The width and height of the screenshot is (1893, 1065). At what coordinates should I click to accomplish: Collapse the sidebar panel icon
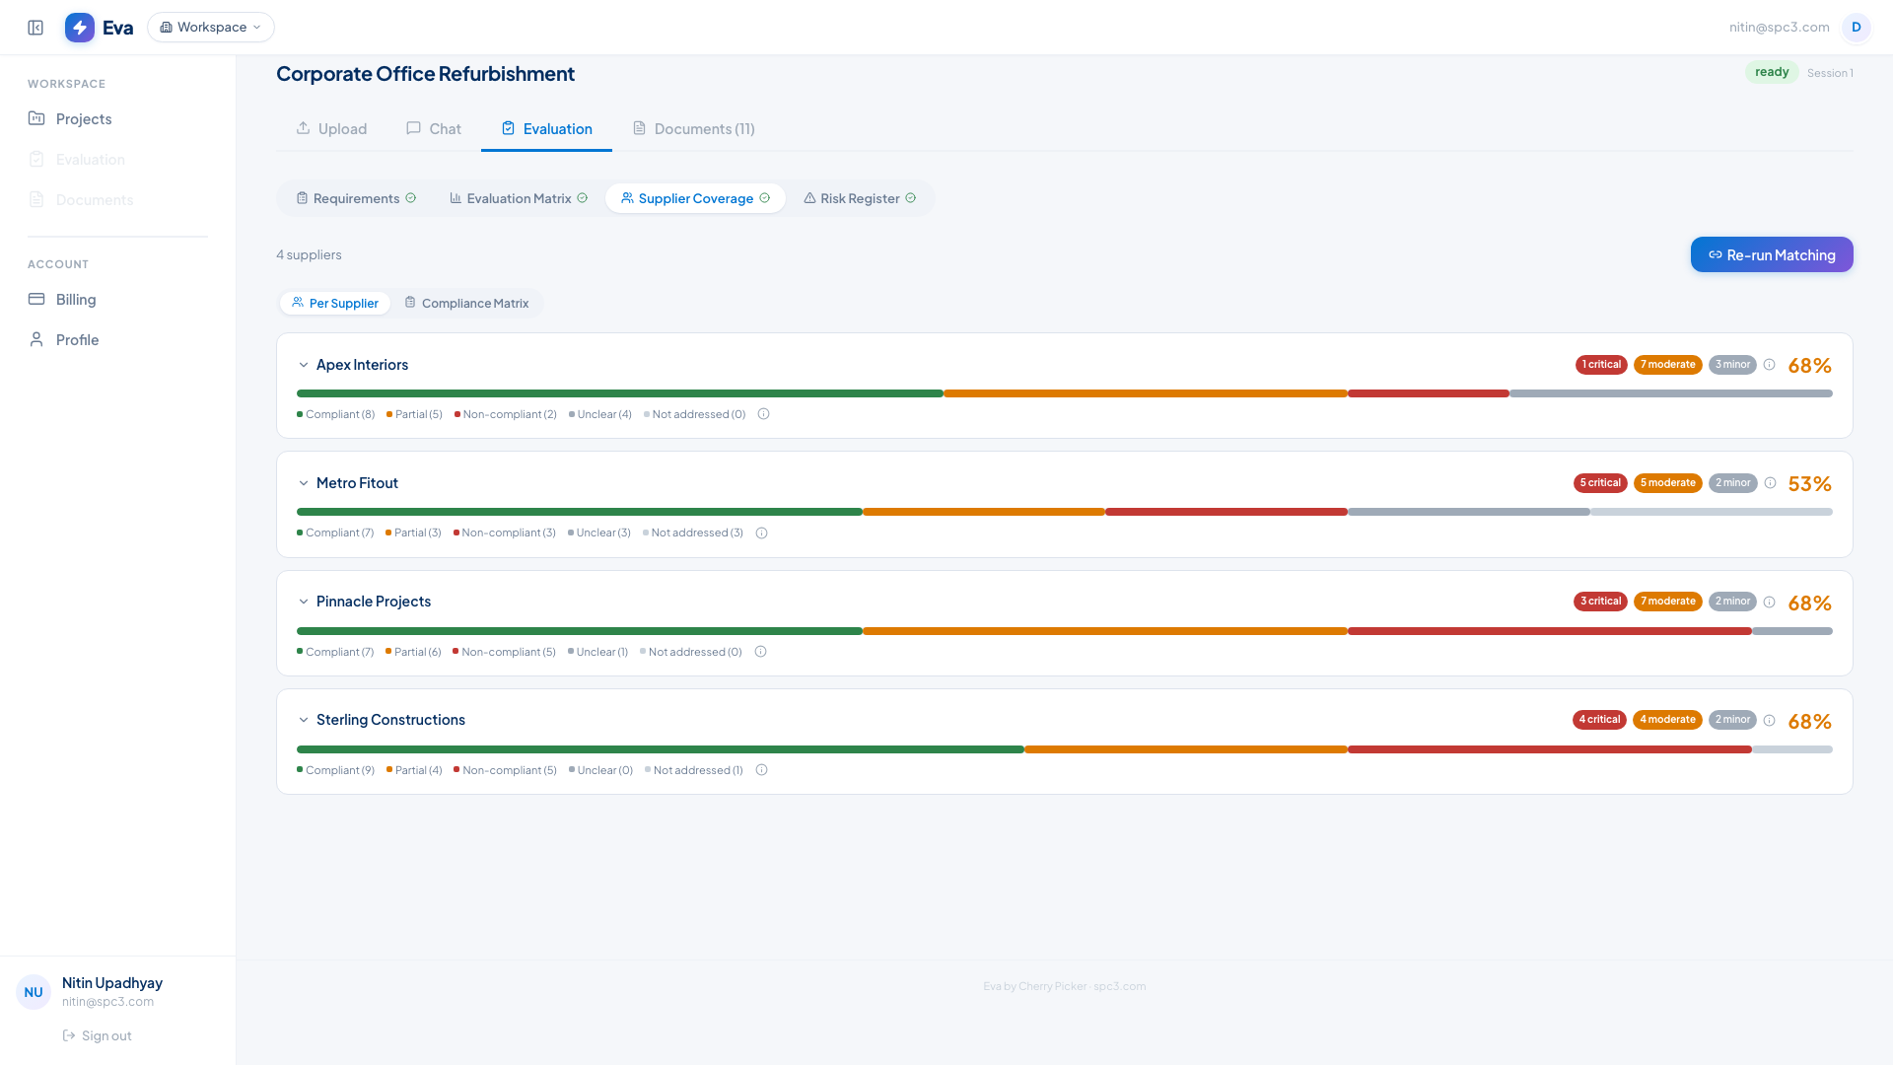(35, 28)
